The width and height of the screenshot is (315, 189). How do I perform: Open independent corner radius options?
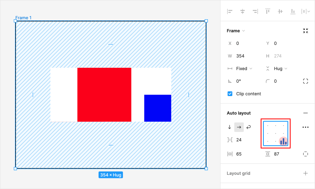306,81
